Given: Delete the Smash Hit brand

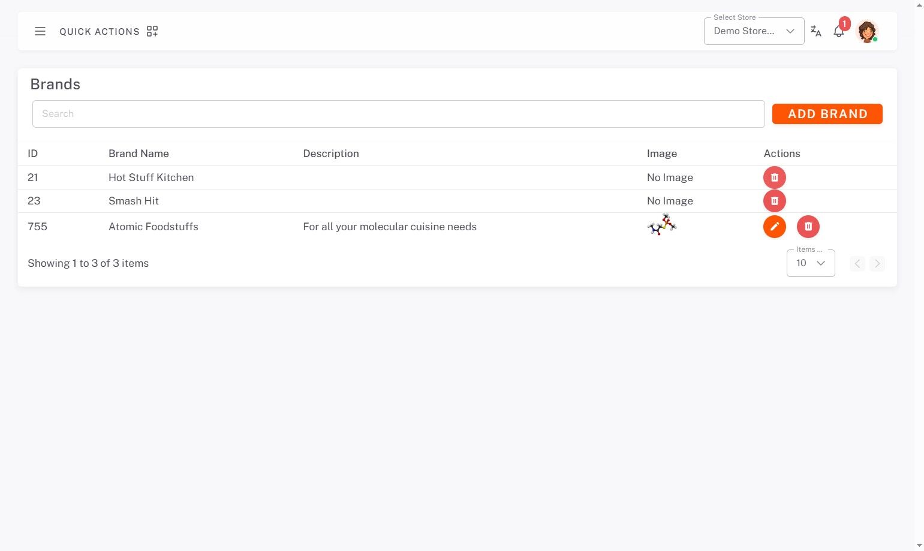Looking at the screenshot, I should coord(774,201).
